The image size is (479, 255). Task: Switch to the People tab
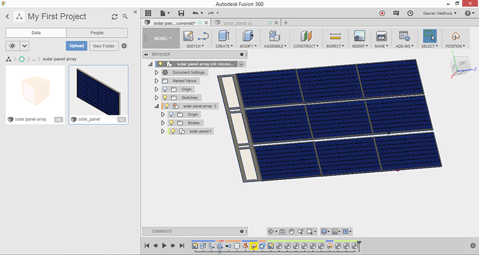point(96,33)
